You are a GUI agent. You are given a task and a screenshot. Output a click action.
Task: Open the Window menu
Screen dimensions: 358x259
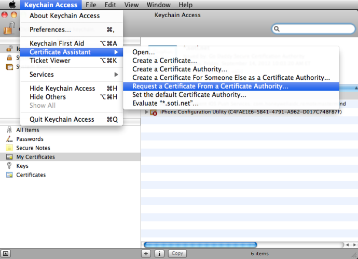coord(158,5)
